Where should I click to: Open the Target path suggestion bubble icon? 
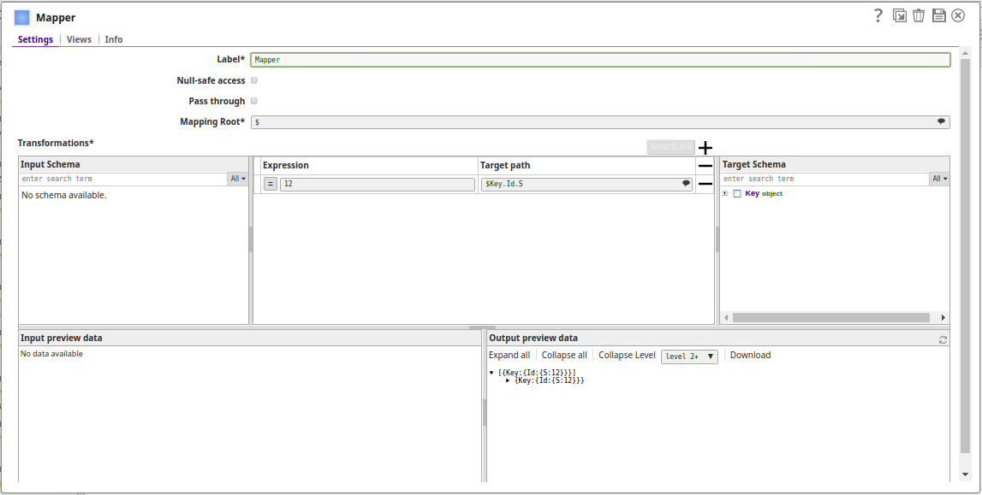pos(686,184)
